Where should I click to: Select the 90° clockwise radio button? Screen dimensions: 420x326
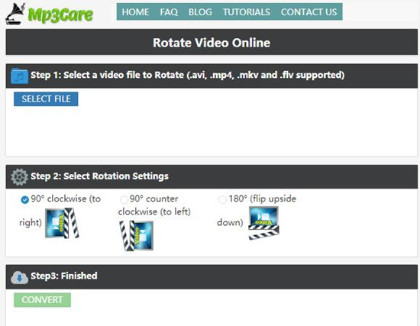24,199
